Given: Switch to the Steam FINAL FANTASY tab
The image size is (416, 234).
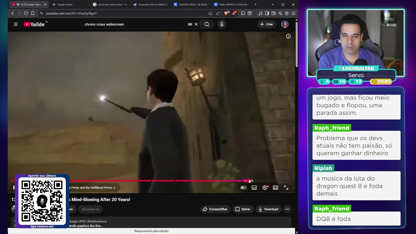Looking at the screenshot, I should [151, 5].
